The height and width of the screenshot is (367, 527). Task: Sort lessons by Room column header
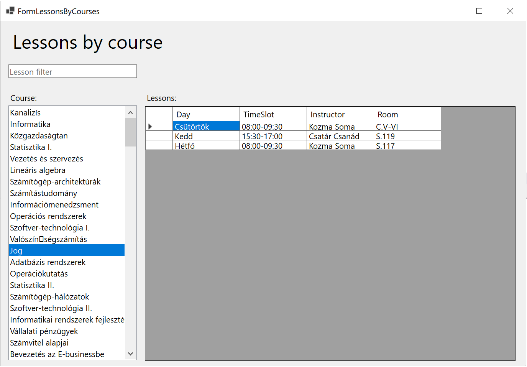(x=407, y=114)
